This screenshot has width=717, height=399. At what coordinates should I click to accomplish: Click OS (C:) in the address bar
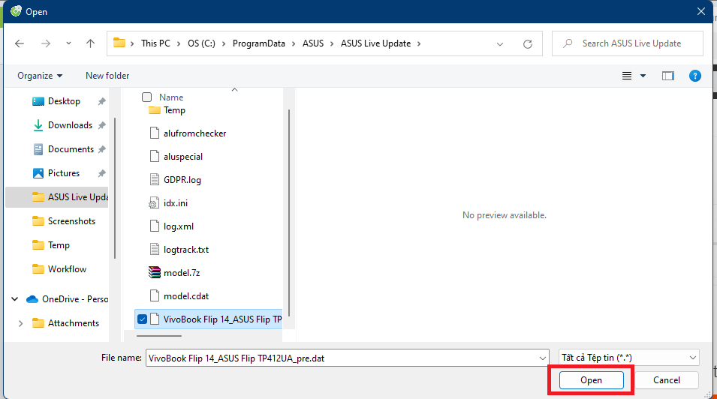(201, 43)
